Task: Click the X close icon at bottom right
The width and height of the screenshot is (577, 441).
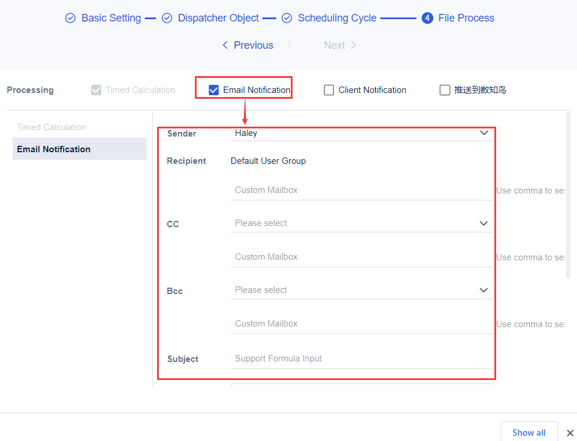Action: (570, 433)
